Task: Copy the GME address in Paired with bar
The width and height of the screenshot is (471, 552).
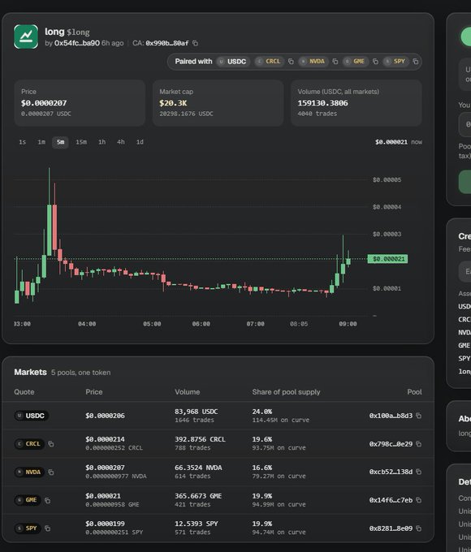Action: [375, 61]
